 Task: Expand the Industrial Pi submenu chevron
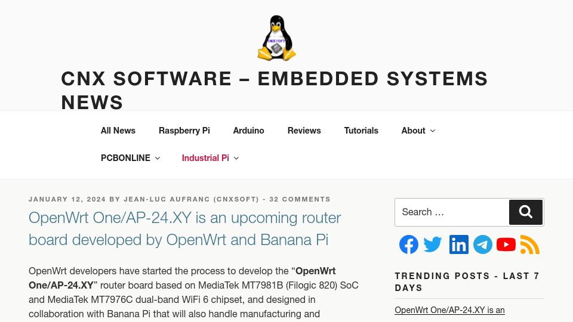[x=236, y=158]
